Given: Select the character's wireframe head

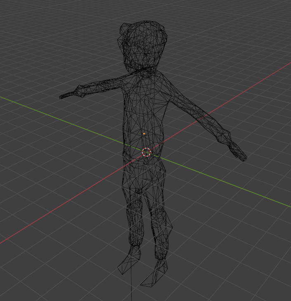Looking at the screenshot, I should click(143, 45).
